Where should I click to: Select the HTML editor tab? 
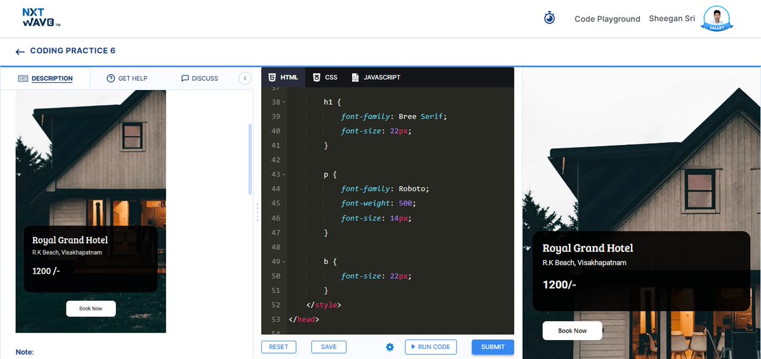tap(283, 77)
